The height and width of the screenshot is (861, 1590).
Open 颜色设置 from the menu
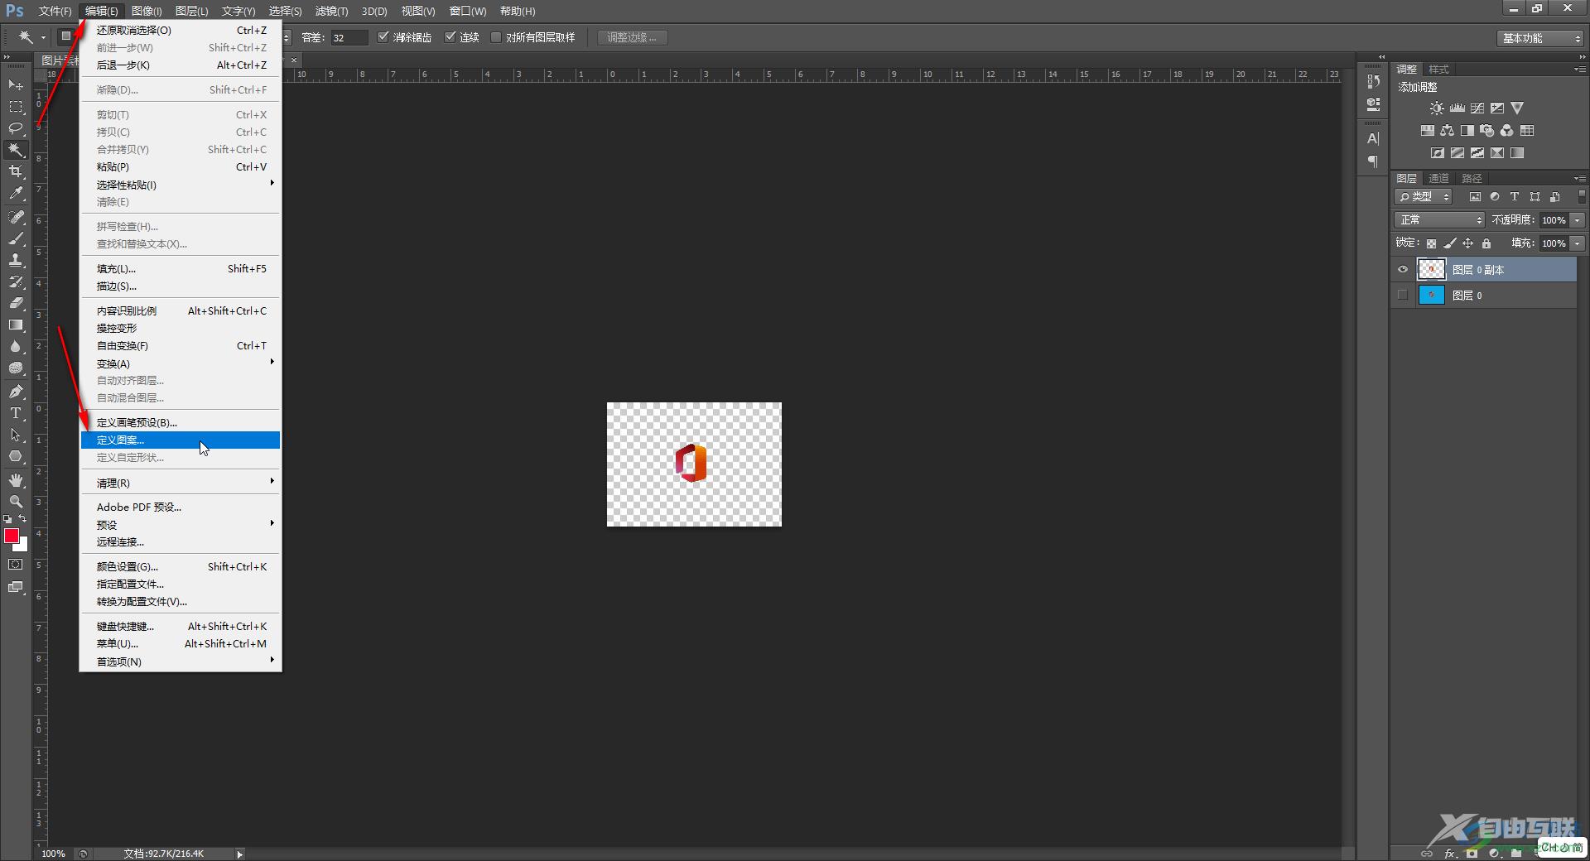click(181, 566)
